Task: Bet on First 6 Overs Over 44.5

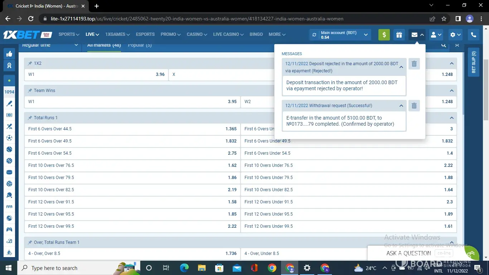Action: (x=132, y=129)
